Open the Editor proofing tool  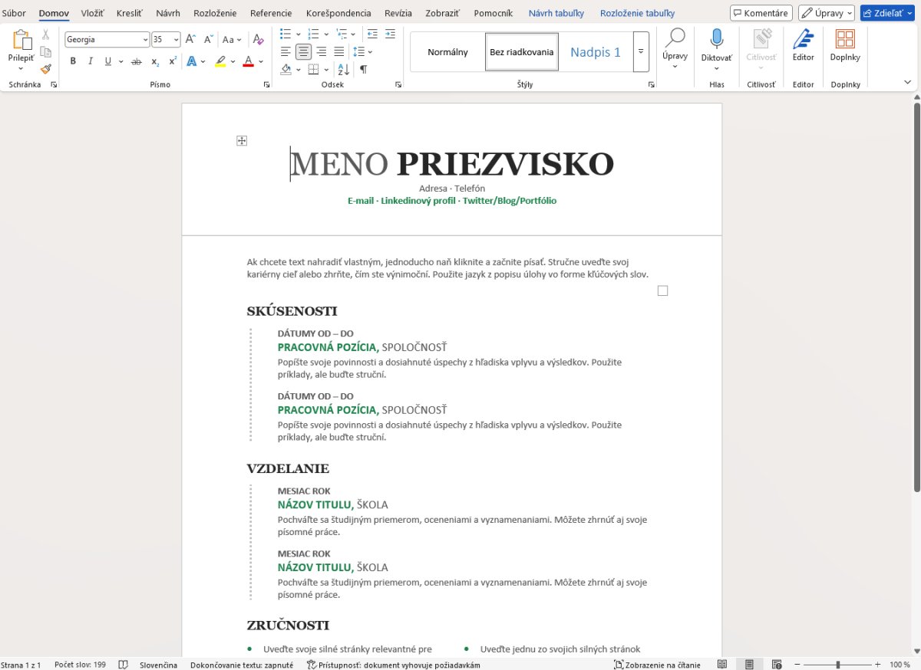point(803,46)
